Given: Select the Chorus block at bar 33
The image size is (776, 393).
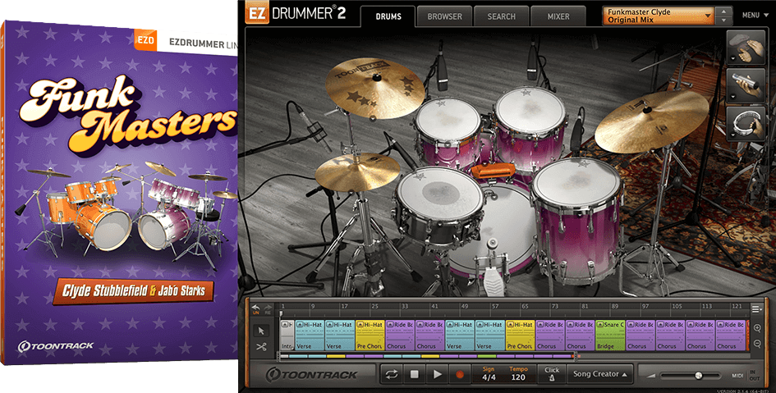Looking at the screenshot, I should pyautogui.click(x=400, y=336).
